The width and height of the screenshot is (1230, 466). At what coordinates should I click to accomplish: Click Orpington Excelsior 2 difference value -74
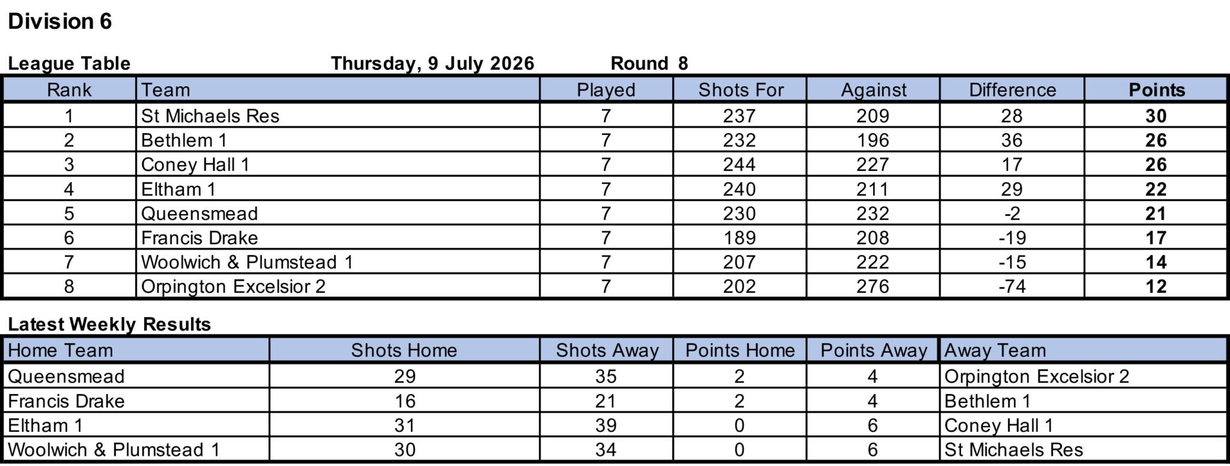tap(1012, 287)
